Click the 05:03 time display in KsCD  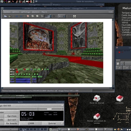click(28, 114)
